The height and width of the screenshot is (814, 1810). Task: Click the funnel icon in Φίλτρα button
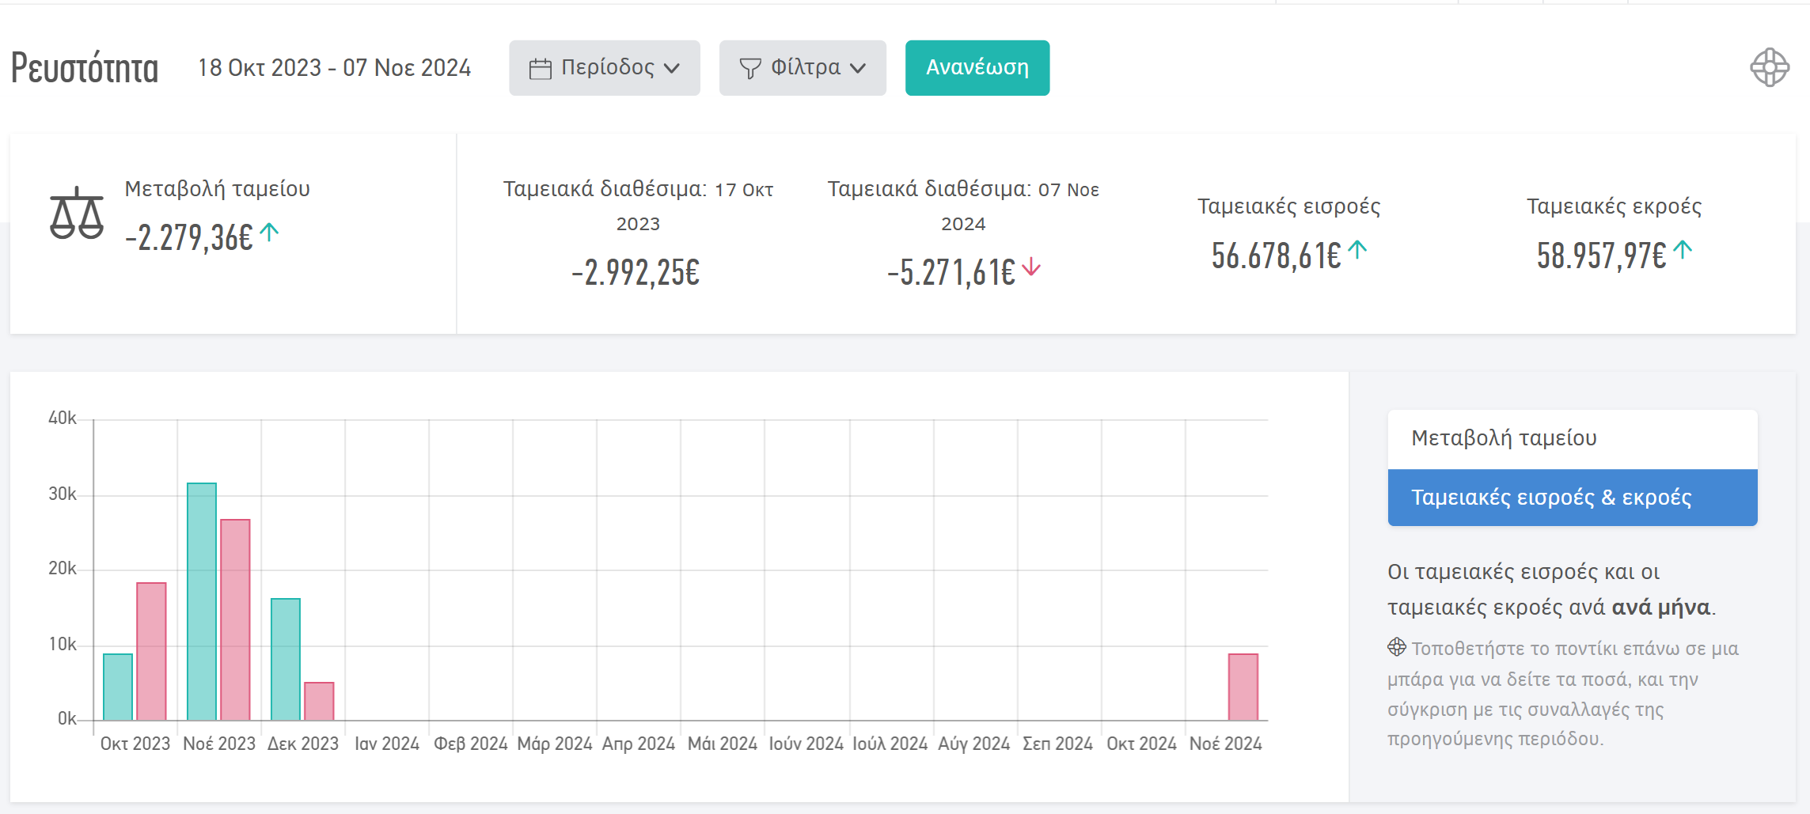(x=749, y=69)
